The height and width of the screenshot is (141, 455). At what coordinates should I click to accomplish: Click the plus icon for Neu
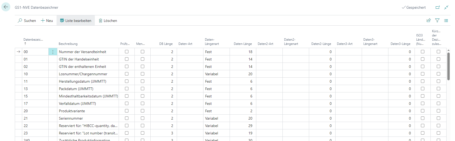pyautogui.click(x=43, y=21)
